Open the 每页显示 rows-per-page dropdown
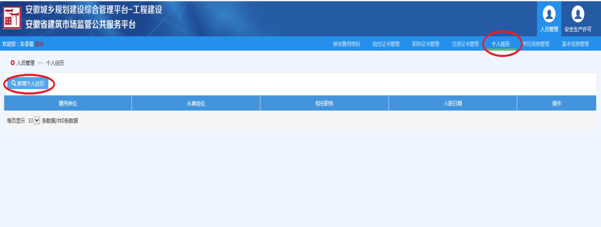Image resolution: width=601 pixels, height=227 pixels. tap(33, 121)
